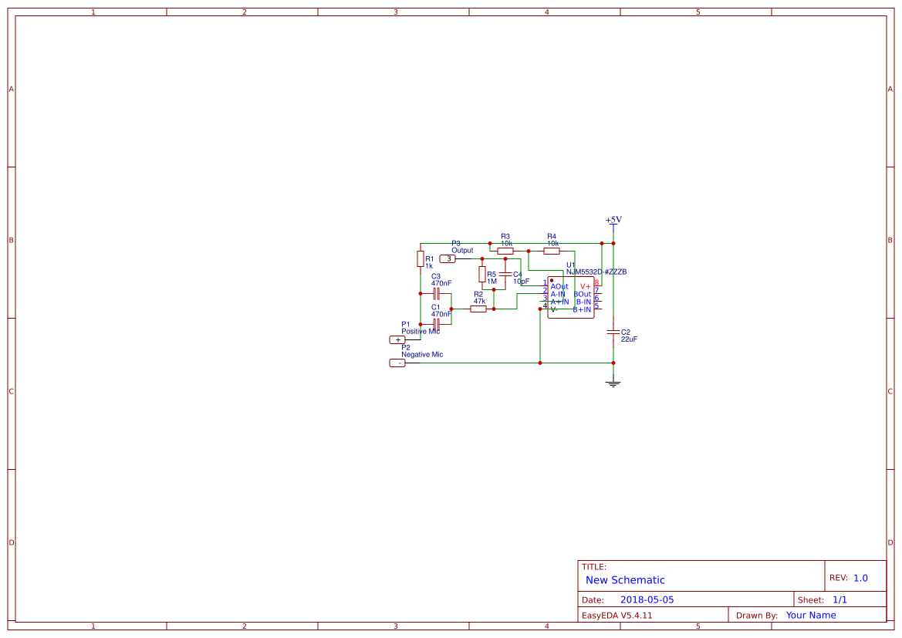Select the AOut pin label
The width and height of the screenshot is (902, 638).
(x=559, y=286)
